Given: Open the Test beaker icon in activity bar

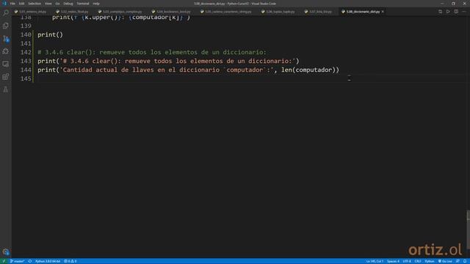Looking at the screenshot, I should coord(6,89).
